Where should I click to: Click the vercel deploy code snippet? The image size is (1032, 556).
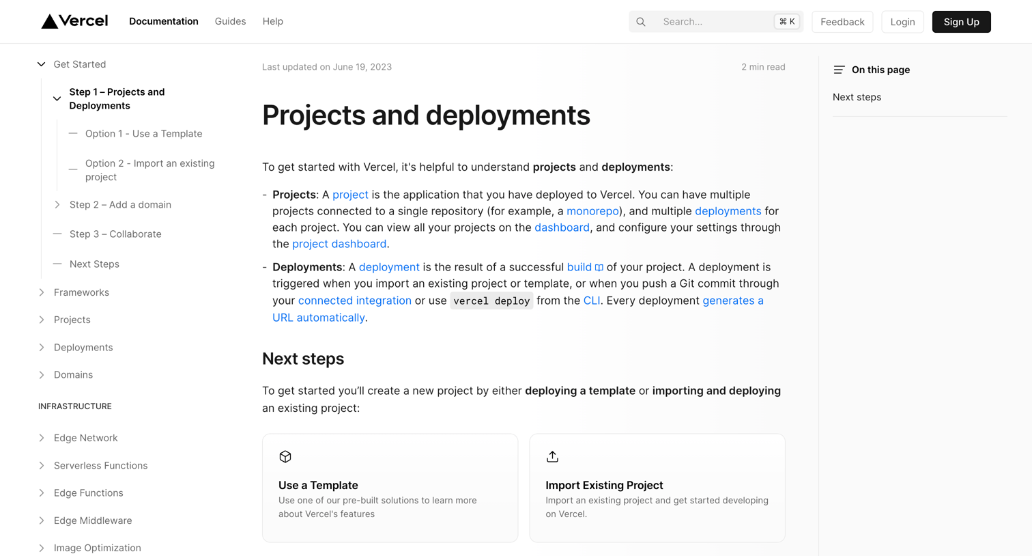click(491, 301)
